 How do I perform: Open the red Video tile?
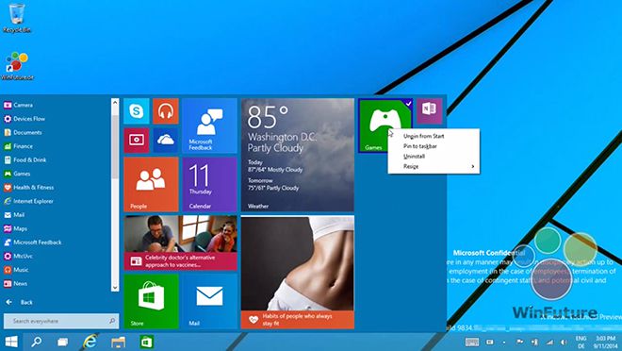[x=137, y=141]
